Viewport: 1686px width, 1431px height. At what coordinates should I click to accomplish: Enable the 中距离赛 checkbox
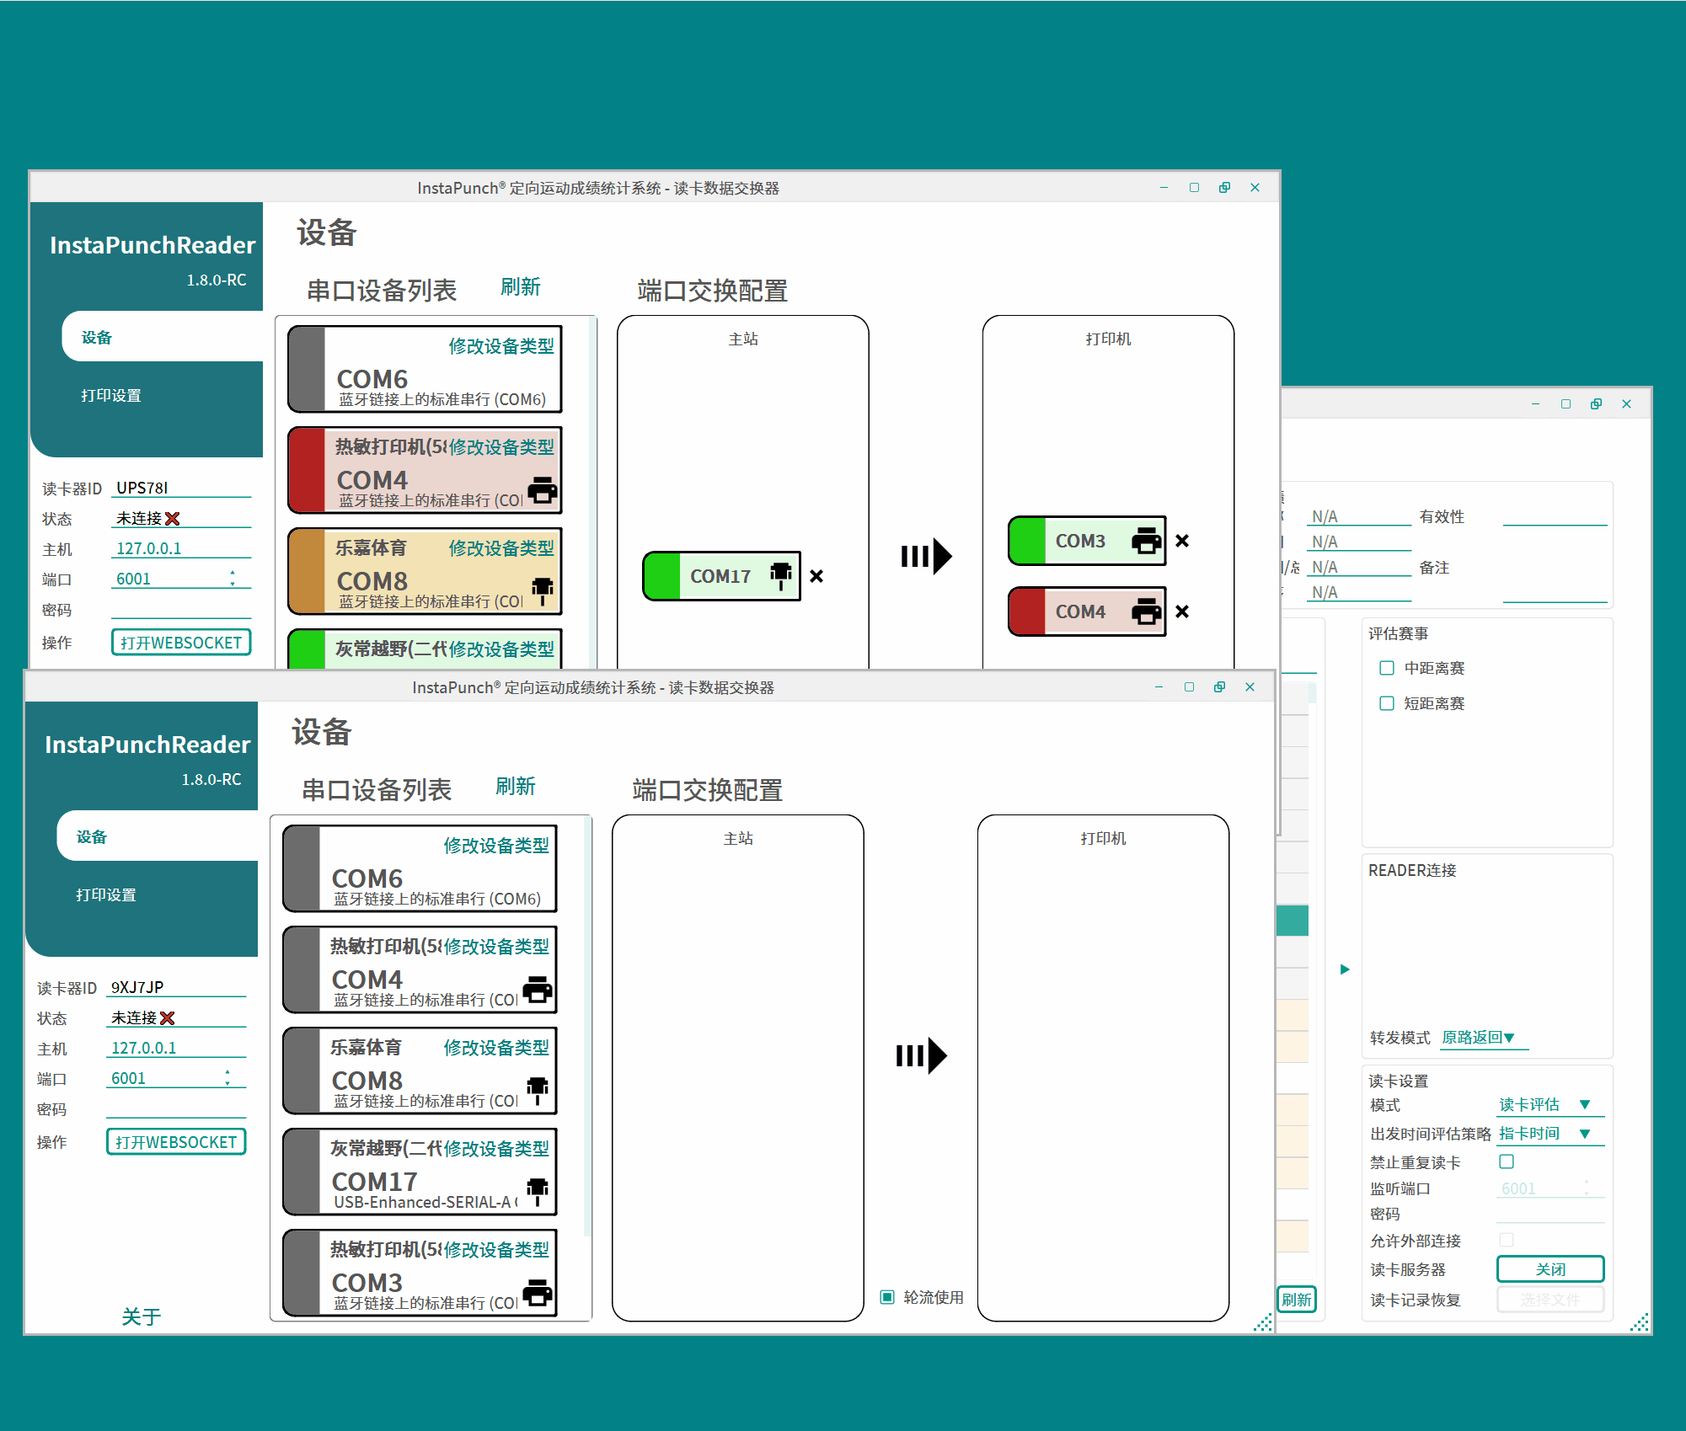pyautogui.click(x=1386, y=668)
